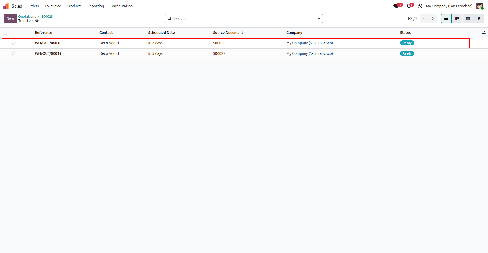
Task: Click 'In 2 days' scheduled date
Action: [x=155, y=43]
